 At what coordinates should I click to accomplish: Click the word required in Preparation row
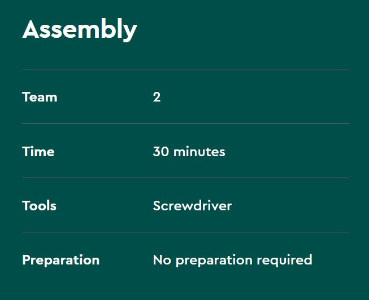(289, 260)
